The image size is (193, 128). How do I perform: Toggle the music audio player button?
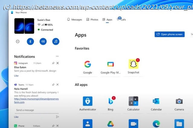[x=56, y=41]
